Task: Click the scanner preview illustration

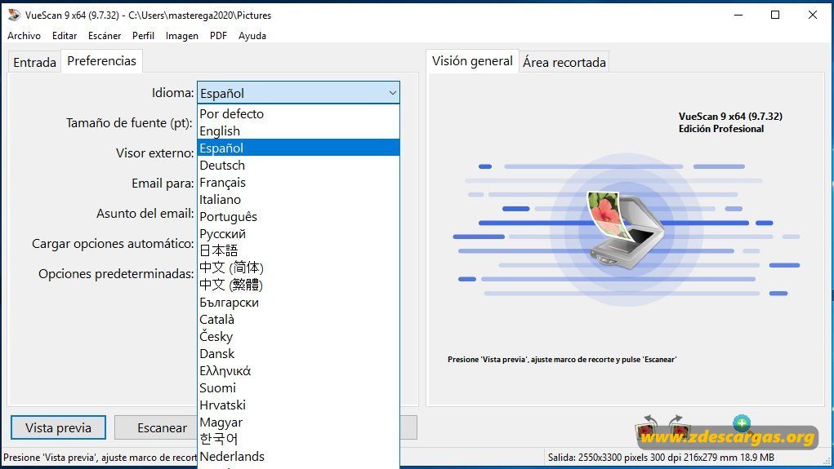Action: coord(625,229)
